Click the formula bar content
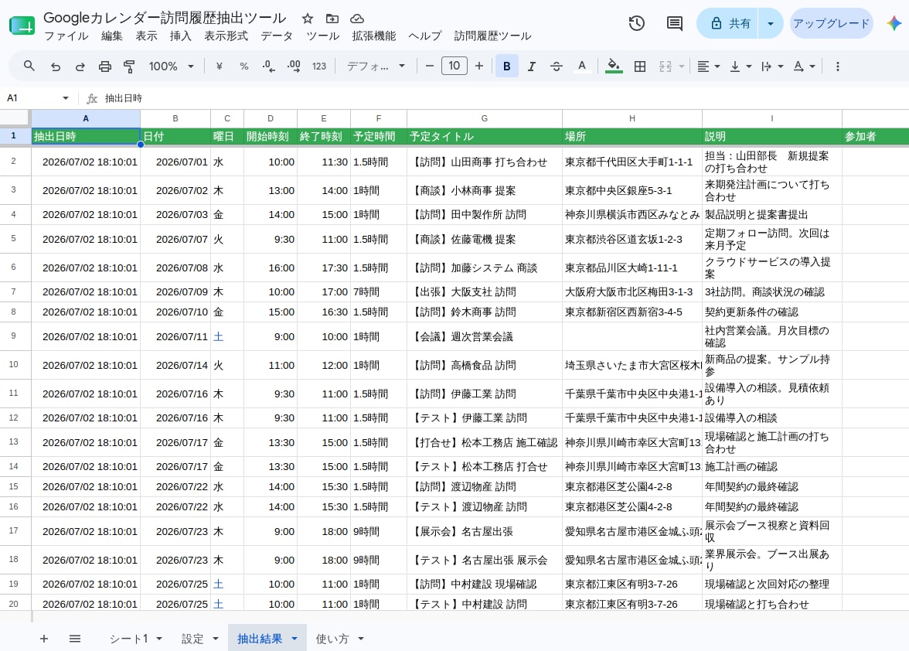Image resolution: width=909 pixels, height=651 pixels. [124, 98]
